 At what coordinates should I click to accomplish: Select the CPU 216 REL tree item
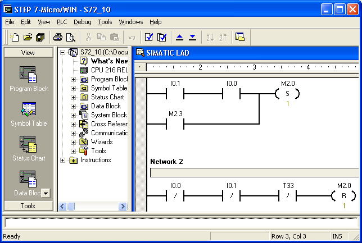coord(109,70)
